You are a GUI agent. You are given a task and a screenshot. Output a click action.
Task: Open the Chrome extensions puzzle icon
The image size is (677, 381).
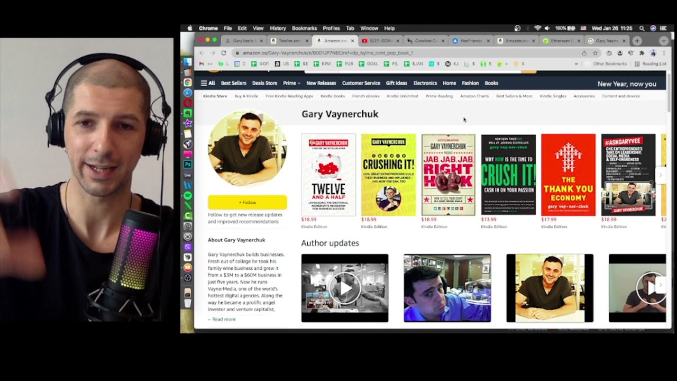pos(642,53)
